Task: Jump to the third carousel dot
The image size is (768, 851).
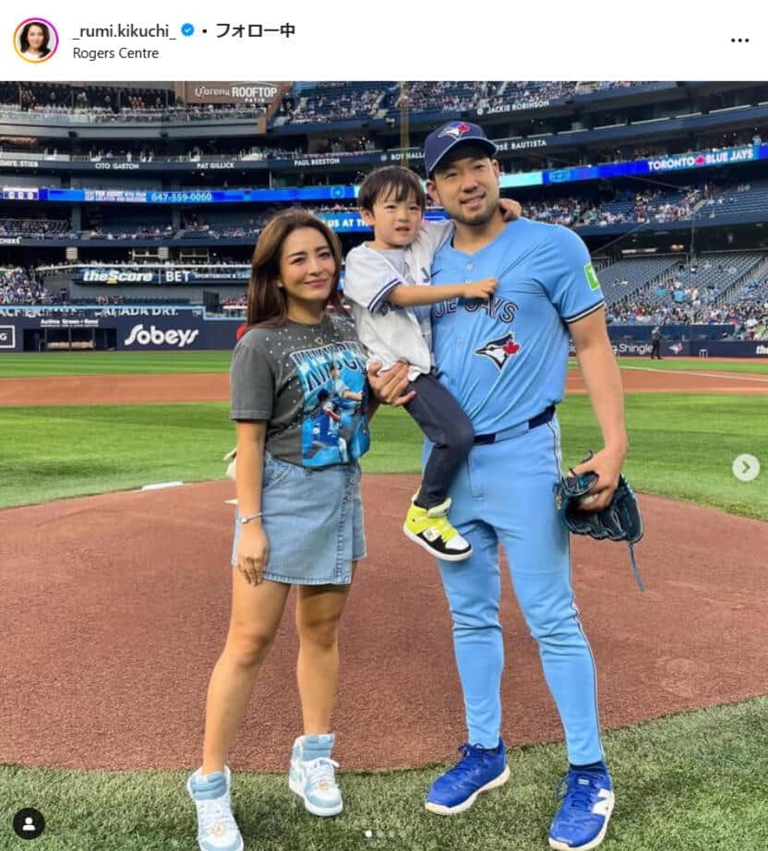Action: click(x=391, y=834)
